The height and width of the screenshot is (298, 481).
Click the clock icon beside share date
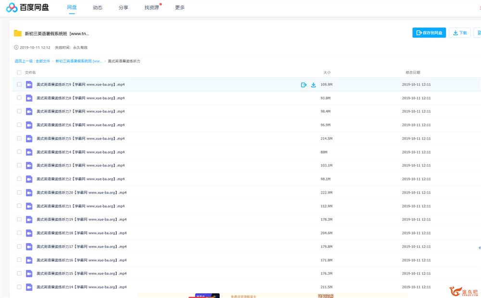coord(16,47)
